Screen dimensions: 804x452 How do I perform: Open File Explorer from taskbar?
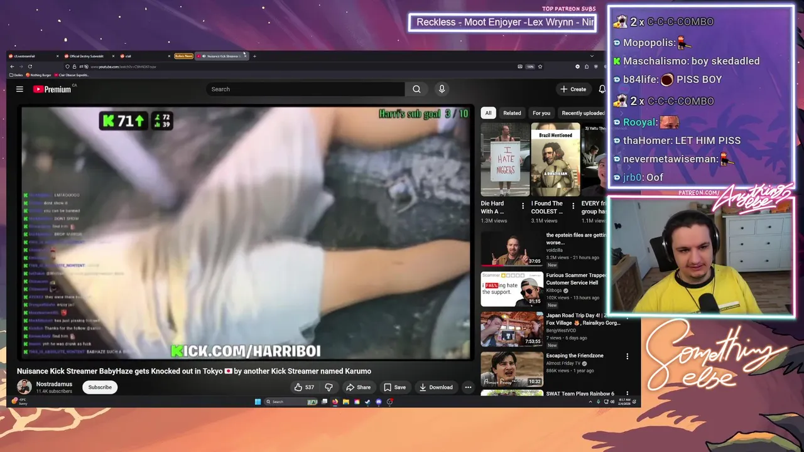tap(345, 402)
